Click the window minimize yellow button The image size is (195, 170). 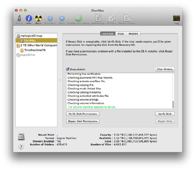point(21,11)
